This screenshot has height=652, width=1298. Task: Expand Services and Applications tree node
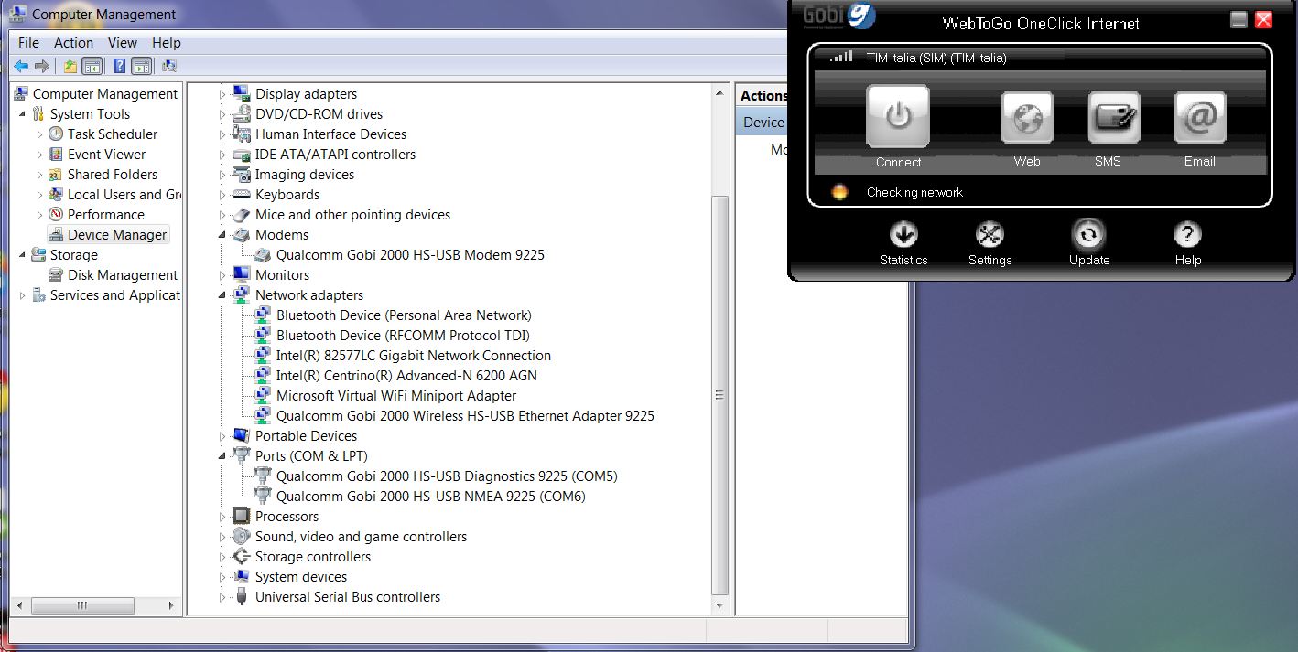23,295
